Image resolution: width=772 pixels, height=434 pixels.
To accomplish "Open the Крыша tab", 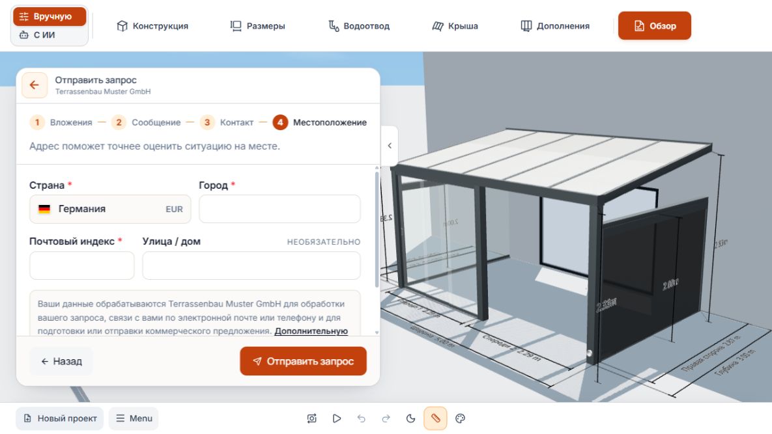I will click(455, 26).
